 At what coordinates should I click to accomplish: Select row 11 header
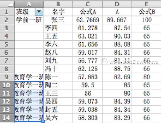coord(7,93)
